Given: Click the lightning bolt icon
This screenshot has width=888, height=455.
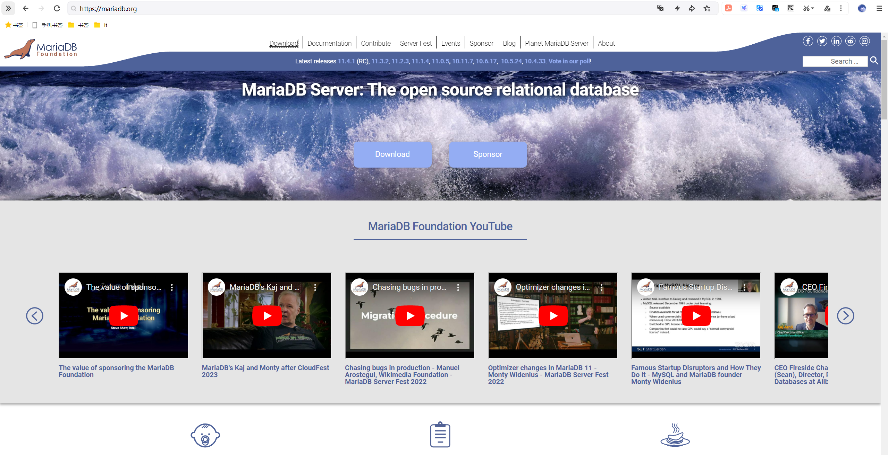Looking at the screenshot, I should pyautogui.click(x=677, y=8).
